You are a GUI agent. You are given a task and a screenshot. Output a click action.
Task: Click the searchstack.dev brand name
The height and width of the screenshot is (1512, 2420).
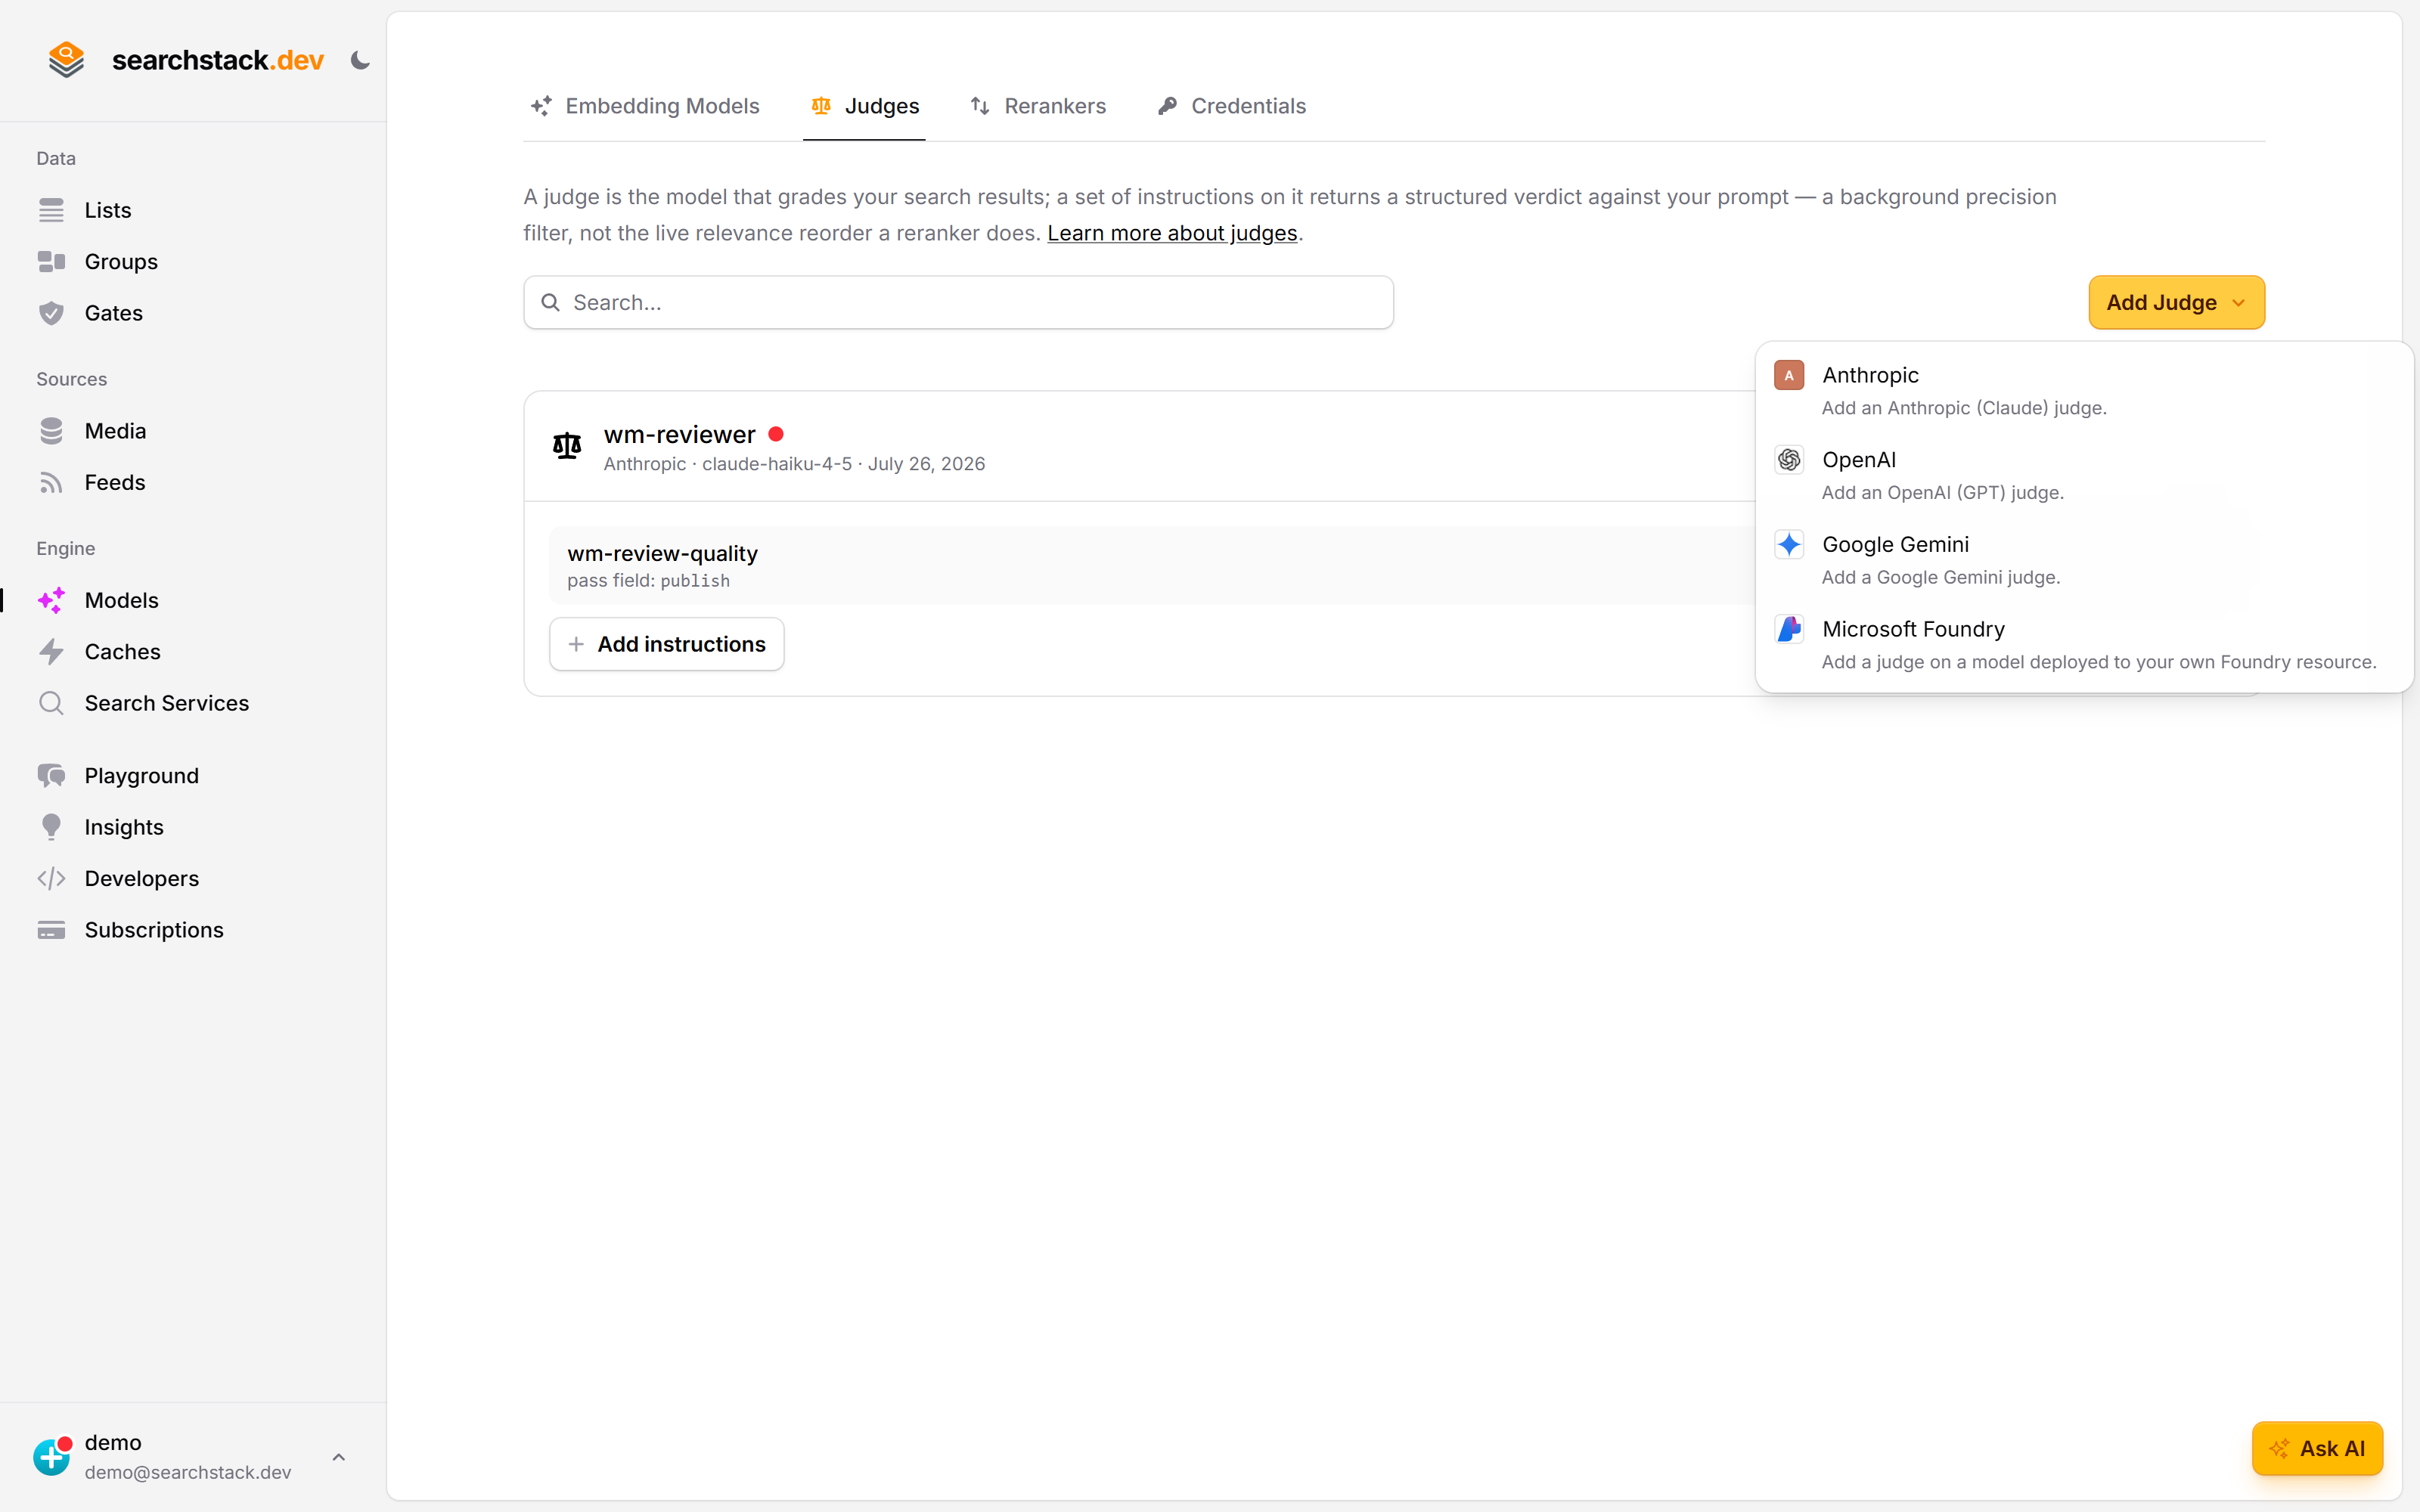point(218,60)
